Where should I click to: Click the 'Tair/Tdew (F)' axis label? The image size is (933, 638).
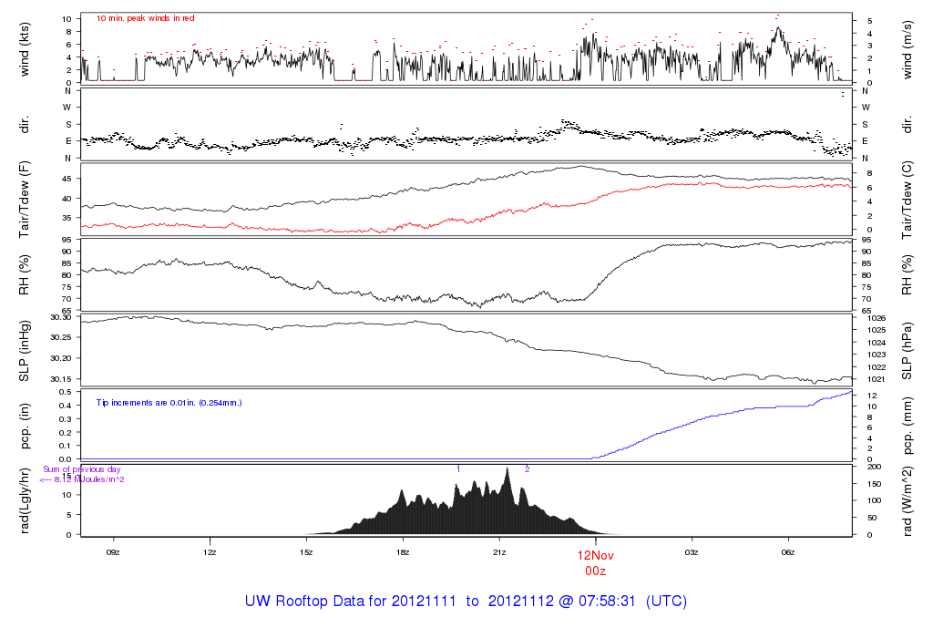click(x=25, y=200)
